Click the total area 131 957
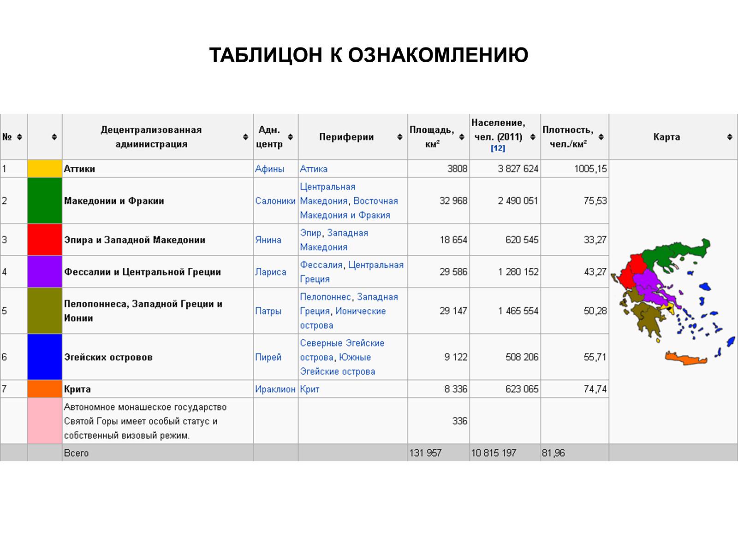The height and width of the screenshot is (553, 738). click(425, 453)
